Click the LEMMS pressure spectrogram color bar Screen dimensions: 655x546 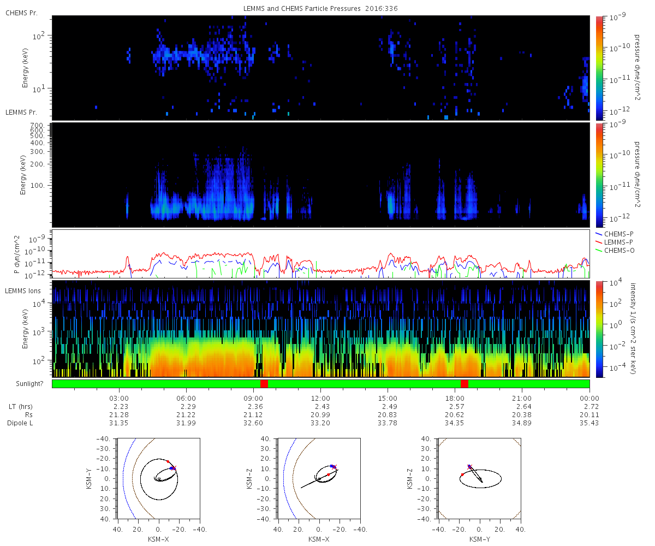(x=599, y=175)
